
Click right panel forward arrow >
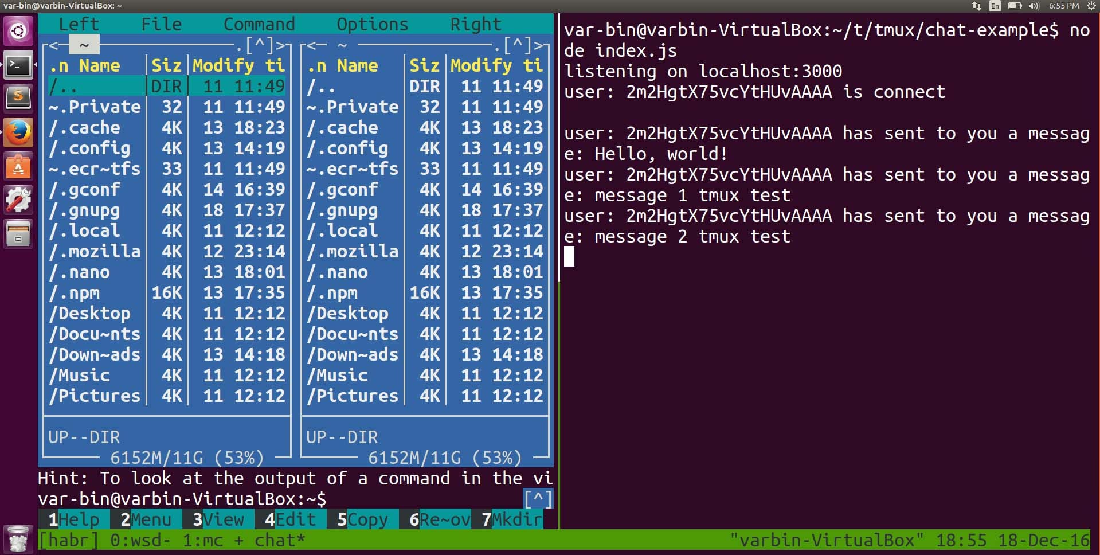point(538,45)
